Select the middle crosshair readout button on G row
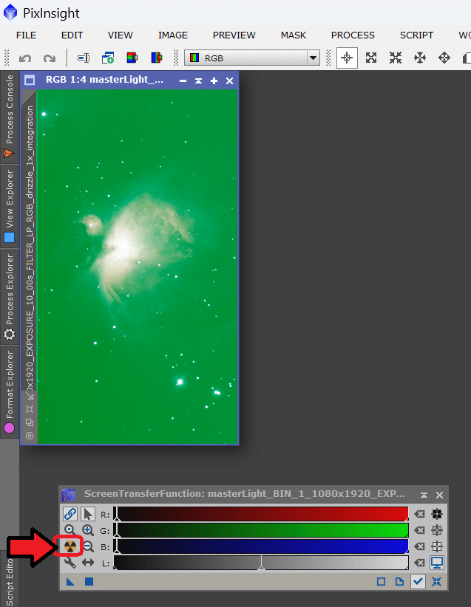This screenshot has height=607, width=471. (437, 530)
